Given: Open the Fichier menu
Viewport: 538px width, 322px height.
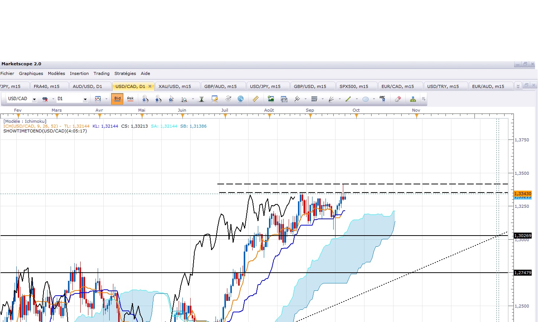Looking at the screenshot, I should pyautogui.click(x=7, y=73).
